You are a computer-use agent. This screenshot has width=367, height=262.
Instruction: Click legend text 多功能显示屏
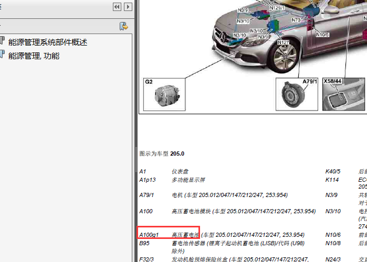pos(188,180)
